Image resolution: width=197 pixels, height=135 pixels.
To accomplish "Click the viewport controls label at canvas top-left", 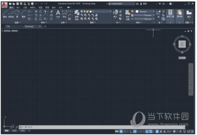I will point(10,31).
